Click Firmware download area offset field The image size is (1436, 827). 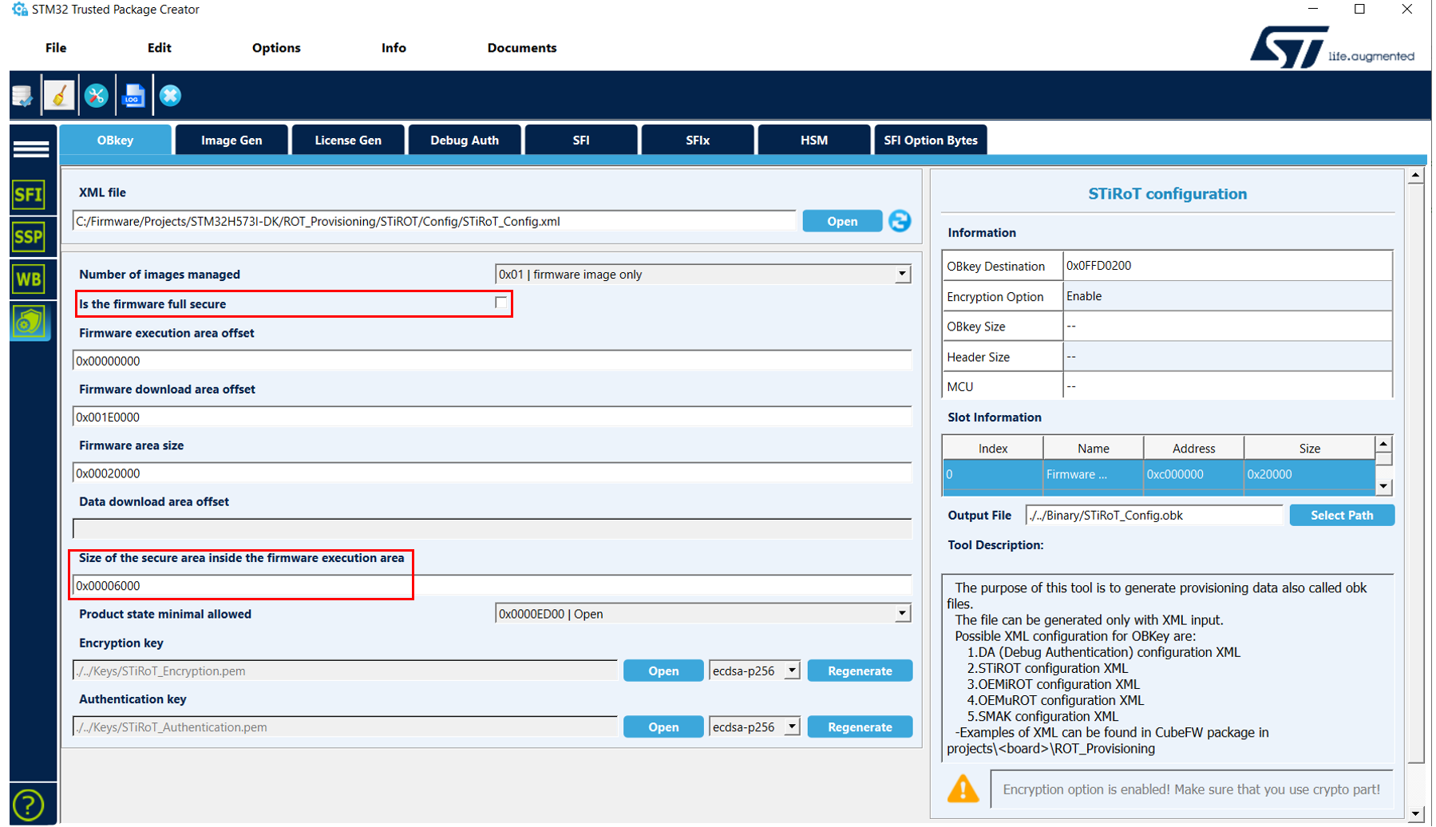click(x=492, y=417)
